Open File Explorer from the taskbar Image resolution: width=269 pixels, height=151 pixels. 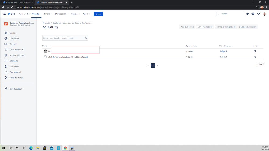[x=38, y=148]
